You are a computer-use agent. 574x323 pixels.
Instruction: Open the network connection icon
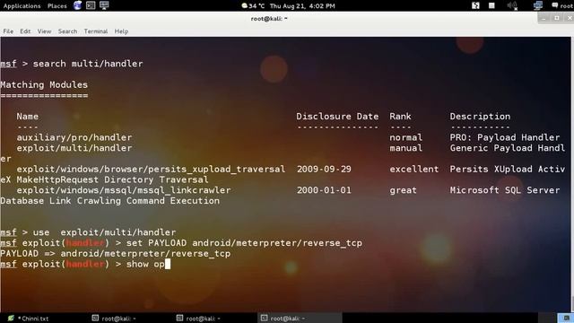click(538, 5)
